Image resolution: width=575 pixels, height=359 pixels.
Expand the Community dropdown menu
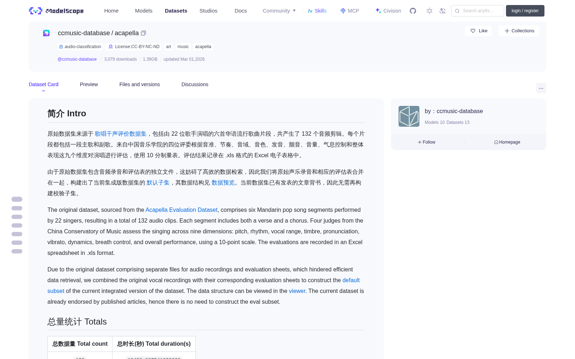[x=279, y=11]
